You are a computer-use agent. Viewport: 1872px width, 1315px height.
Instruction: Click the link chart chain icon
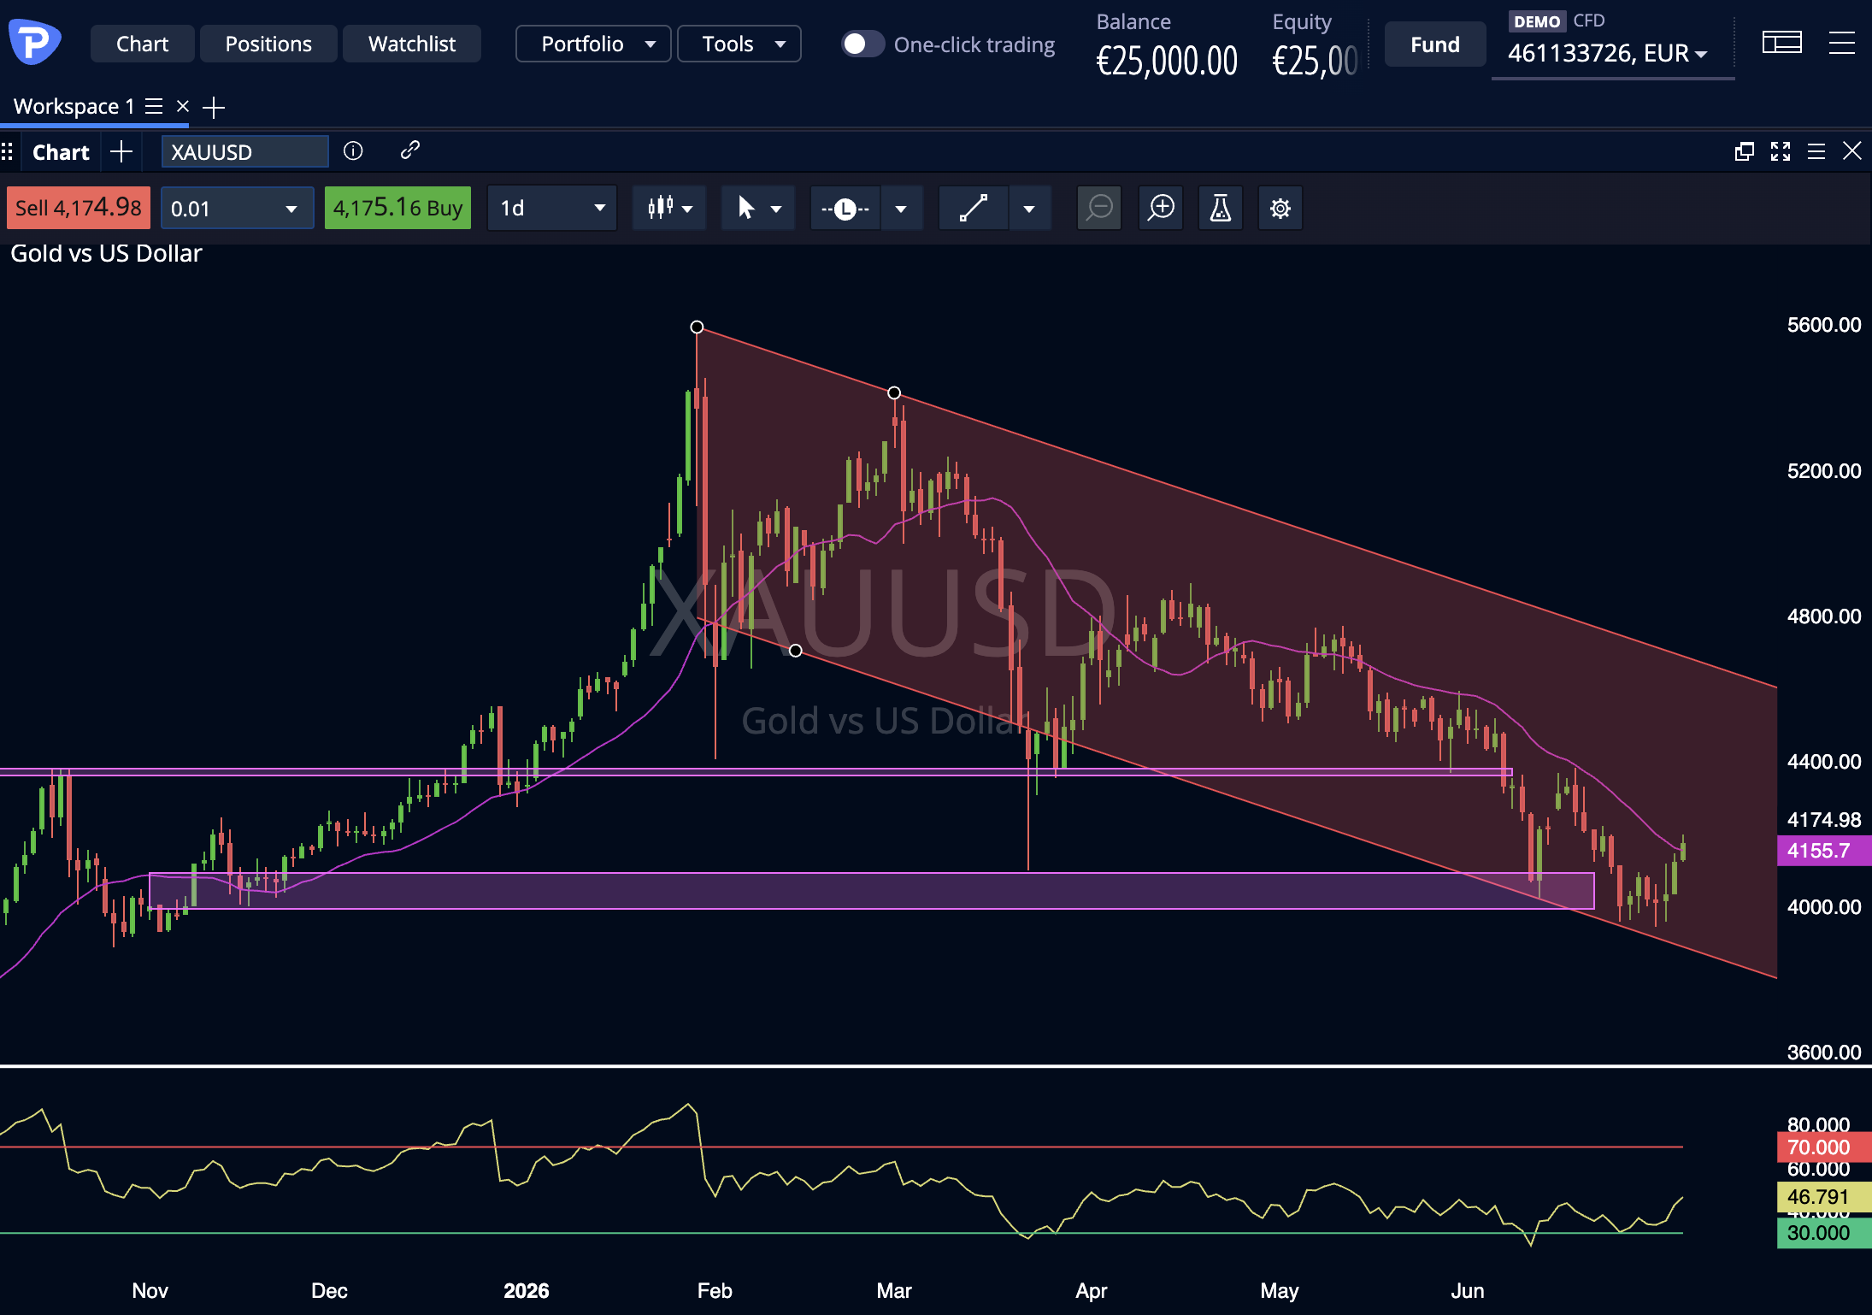tap(409, 150)
